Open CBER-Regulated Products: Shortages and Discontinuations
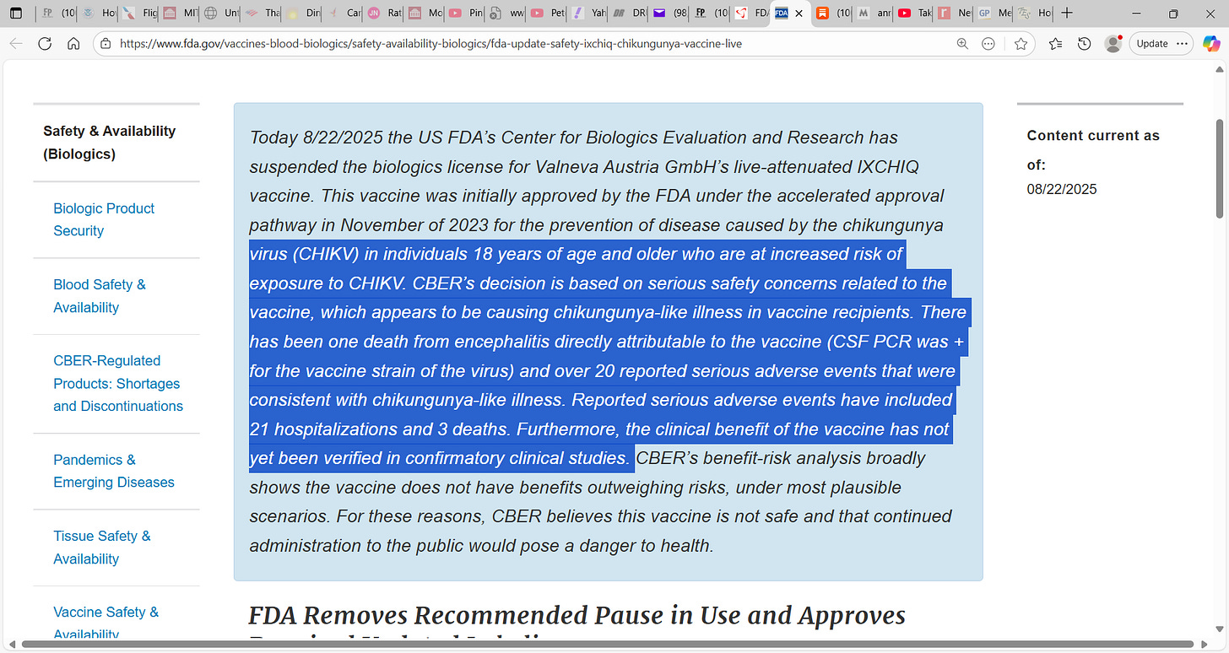Screen dimensions: 1229x653 pyautogui.click(x=118, y=383)
